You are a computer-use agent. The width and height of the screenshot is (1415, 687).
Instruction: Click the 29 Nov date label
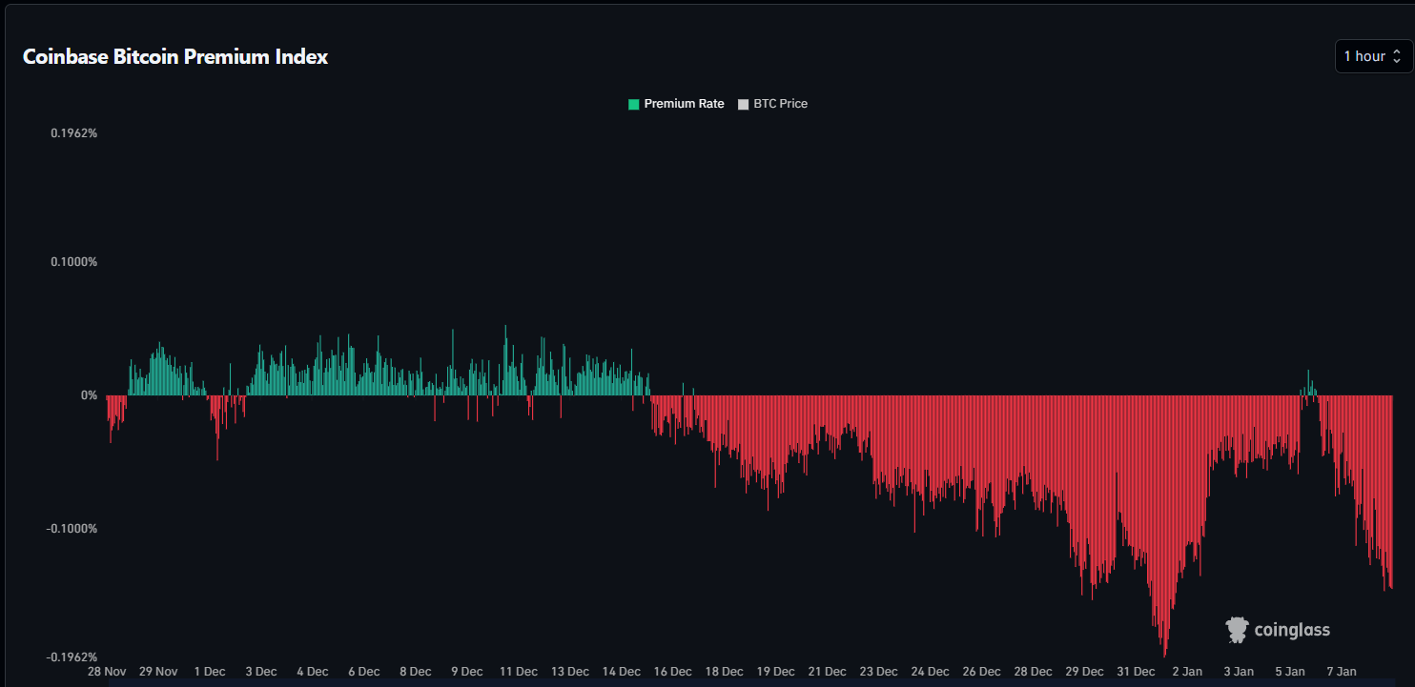(158, 672)
